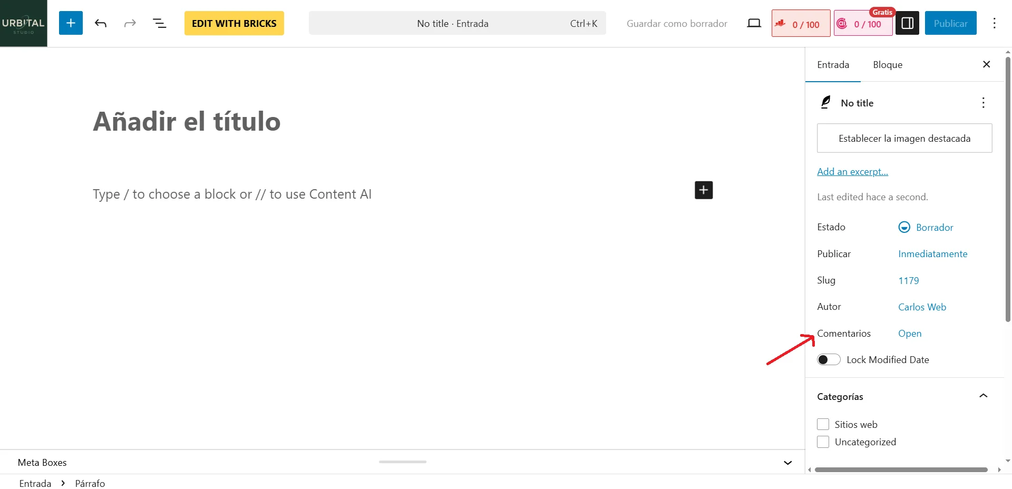Click the Publicar button
The image size is (1012, 489).
(x=950, y=23)
